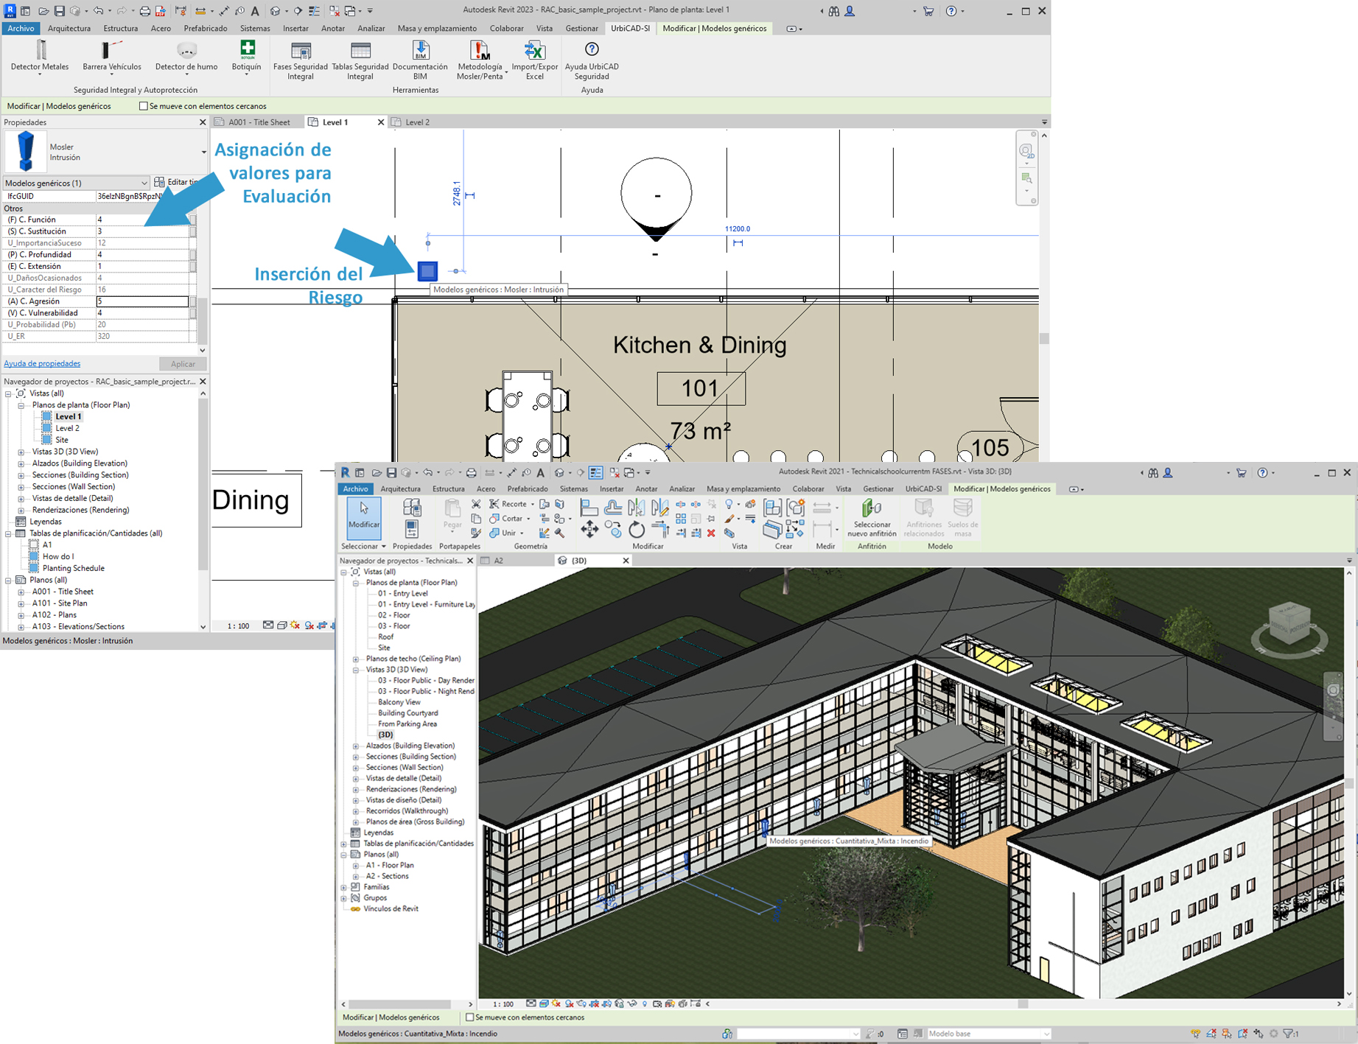Click Ayuda de propiedades link

coord(42,363)
